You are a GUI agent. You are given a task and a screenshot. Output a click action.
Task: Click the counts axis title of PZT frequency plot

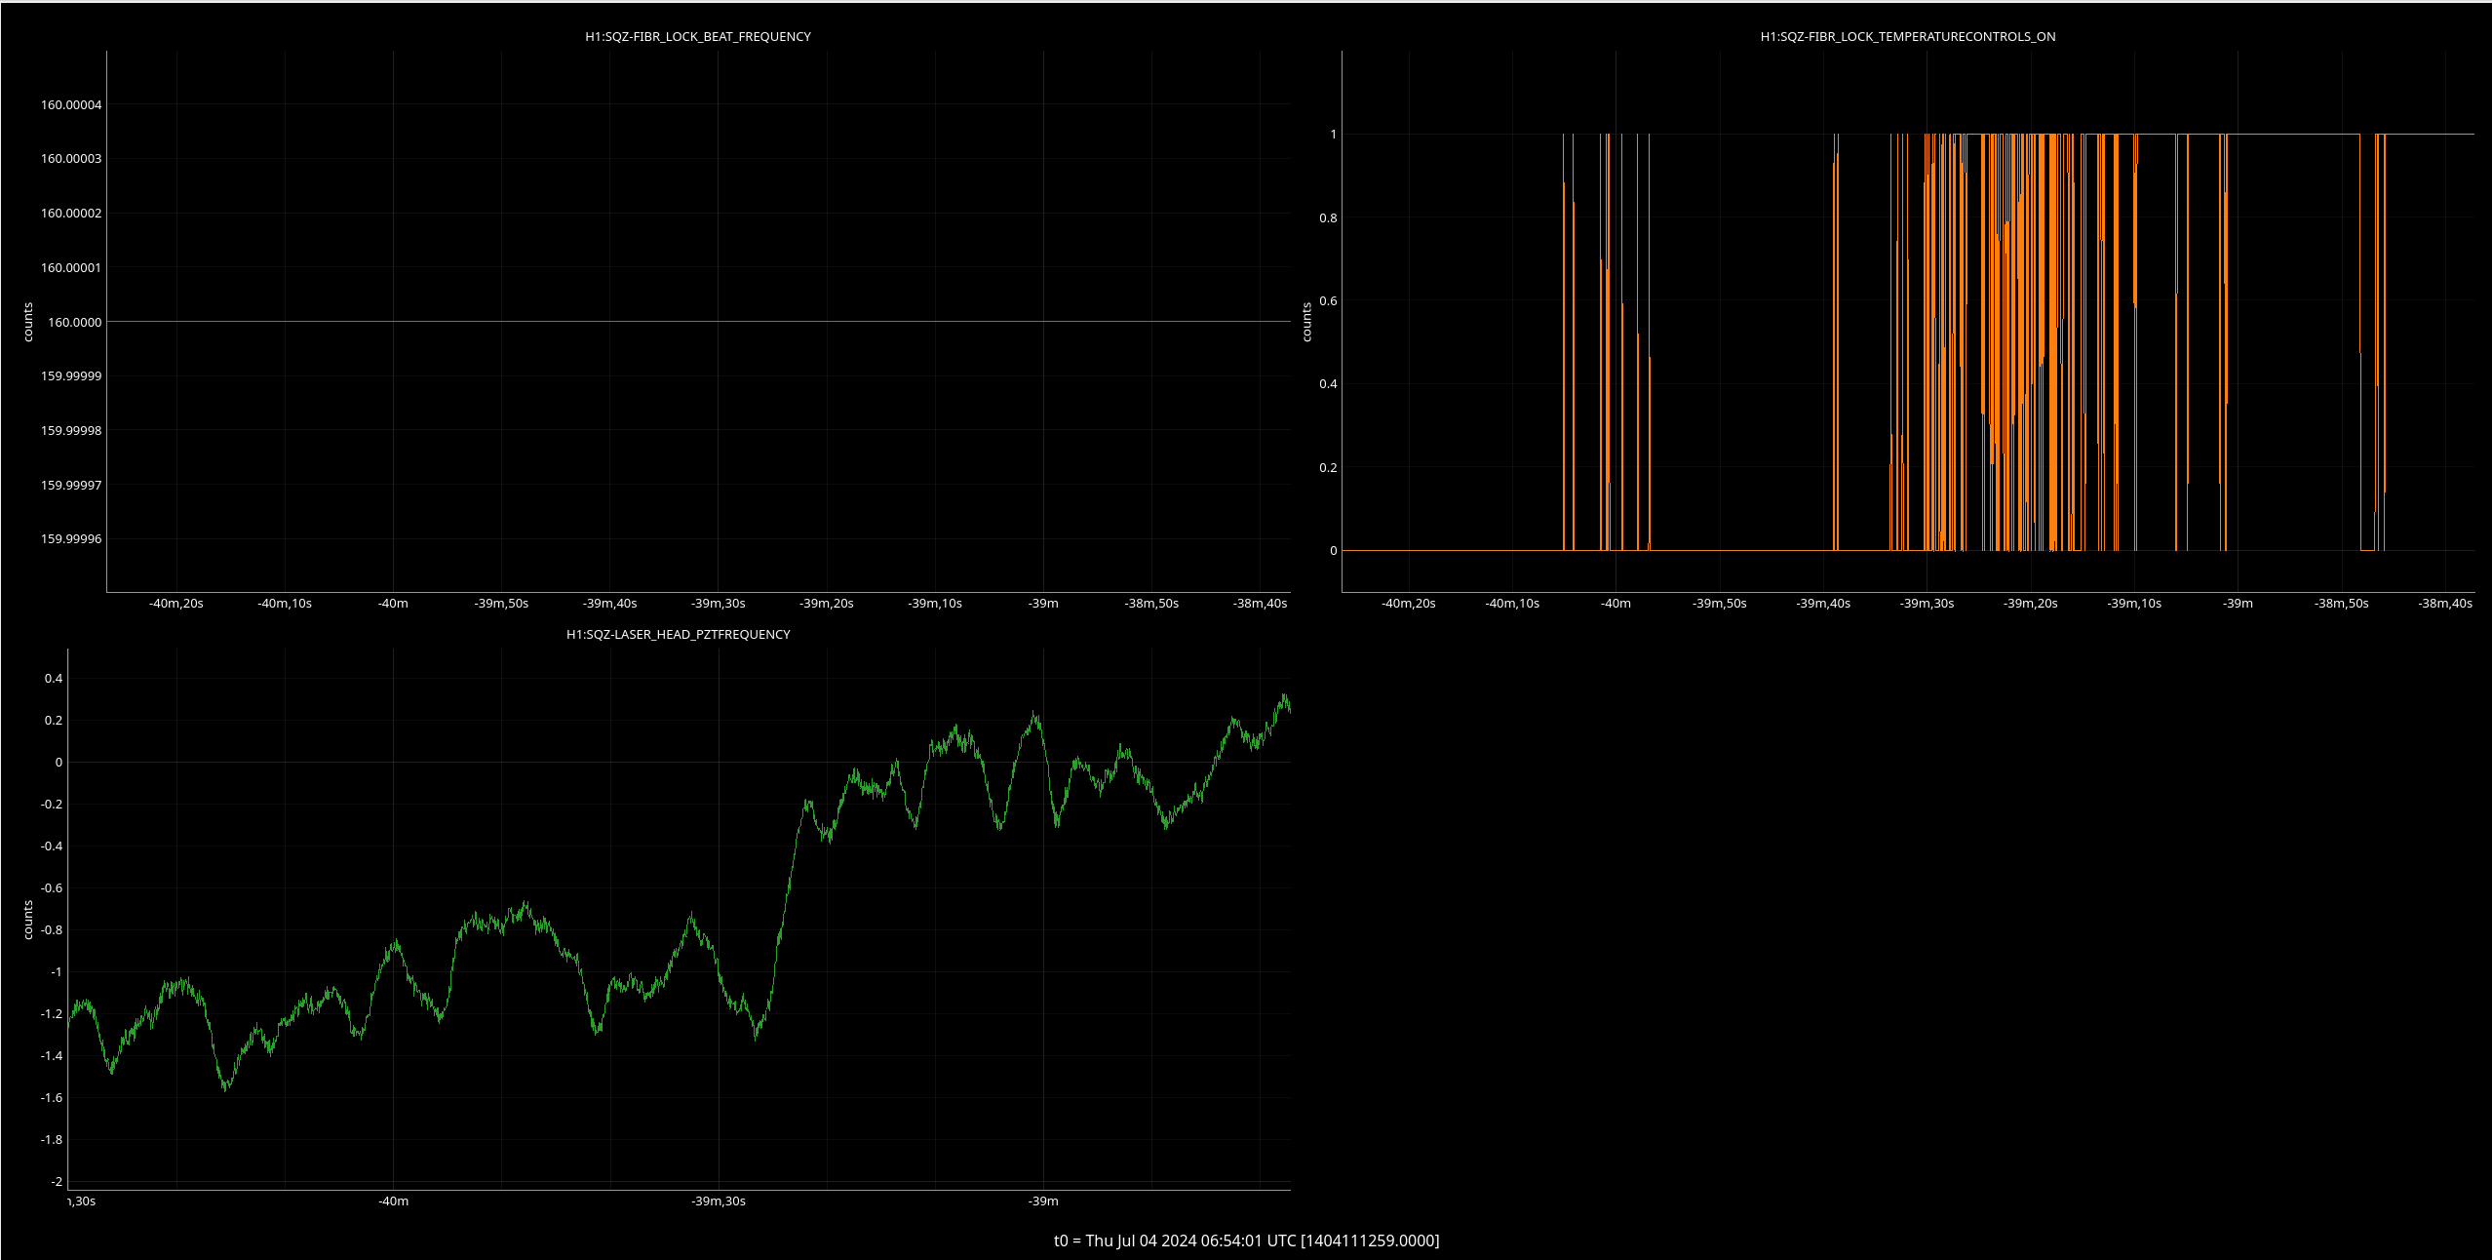click(28, 920)
